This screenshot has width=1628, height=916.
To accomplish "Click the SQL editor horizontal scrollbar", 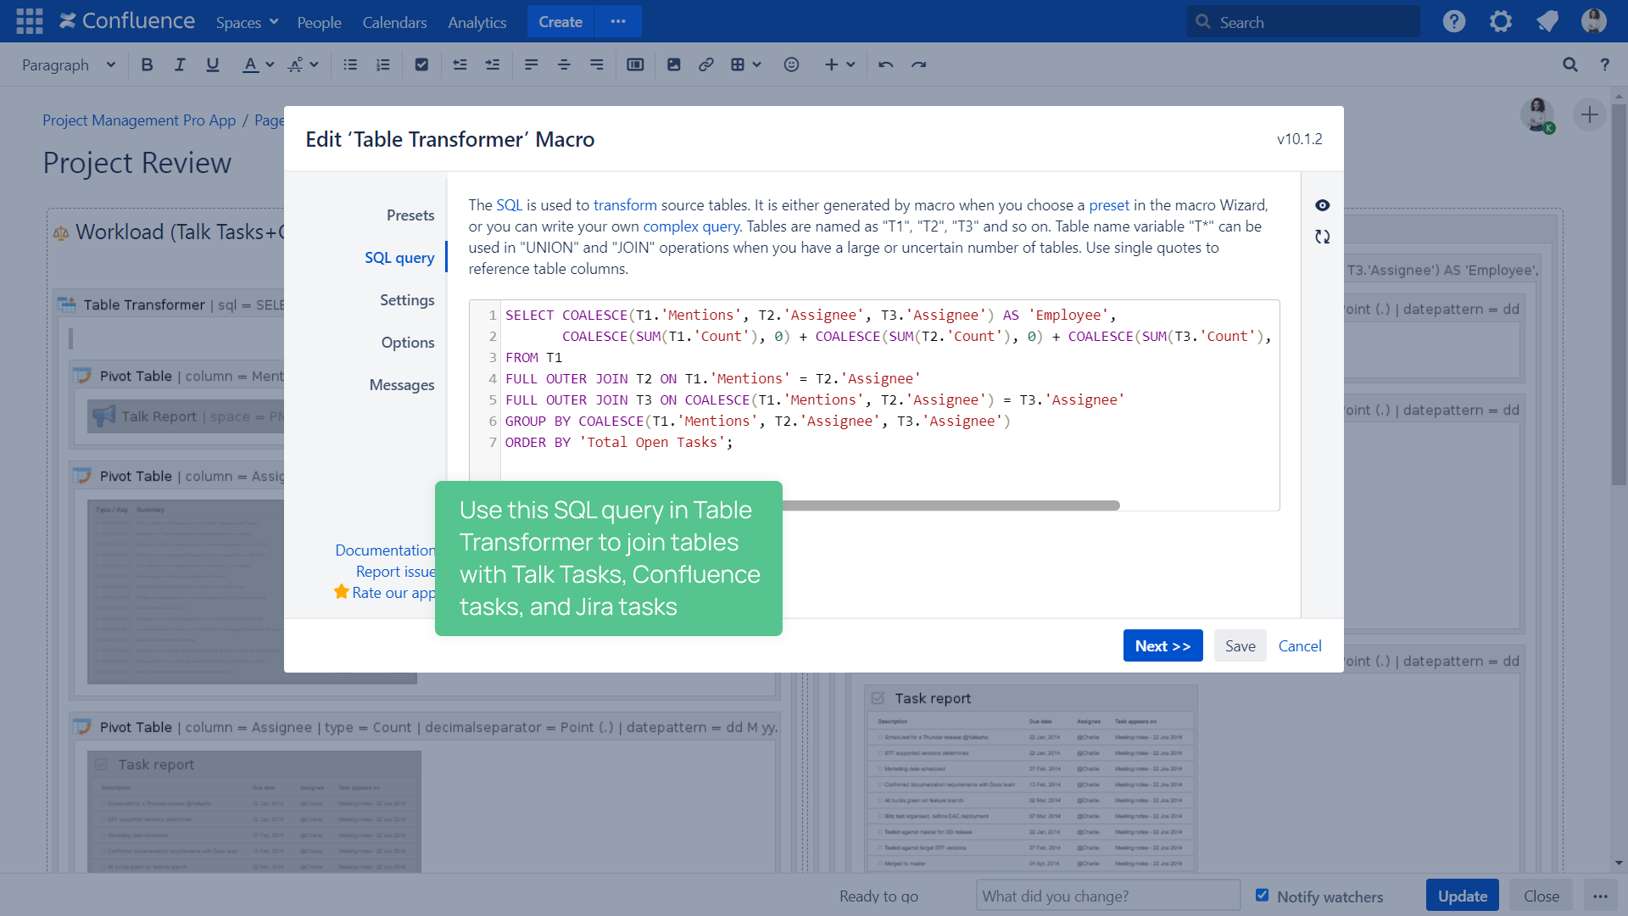I will click(951, 505).
